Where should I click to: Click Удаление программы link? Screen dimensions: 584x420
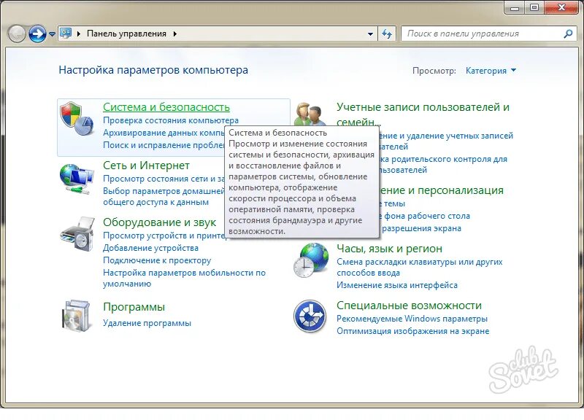click(x=147, y=323)
